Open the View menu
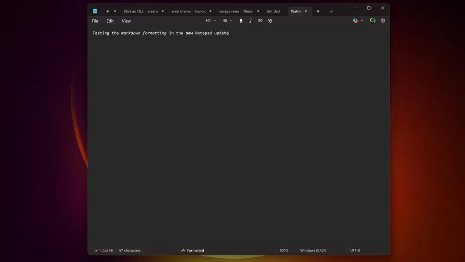This screenshot has height=262, width=465. click(x=126, y=21)
